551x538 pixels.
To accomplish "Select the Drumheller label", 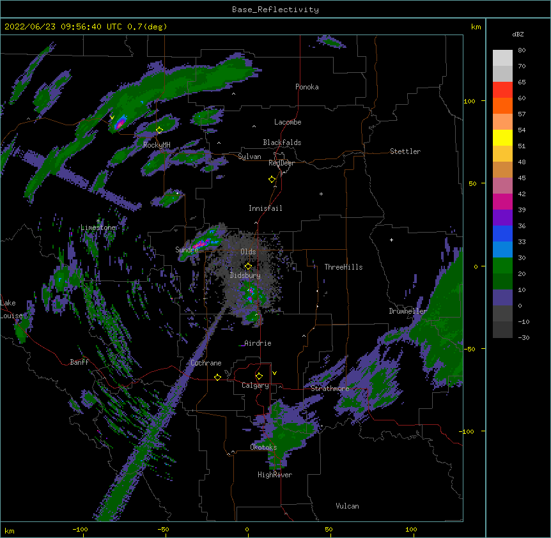I will (408, 311).
